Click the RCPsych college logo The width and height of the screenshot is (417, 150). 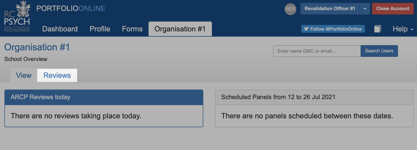pyautogui.click(x=17, y=17)
